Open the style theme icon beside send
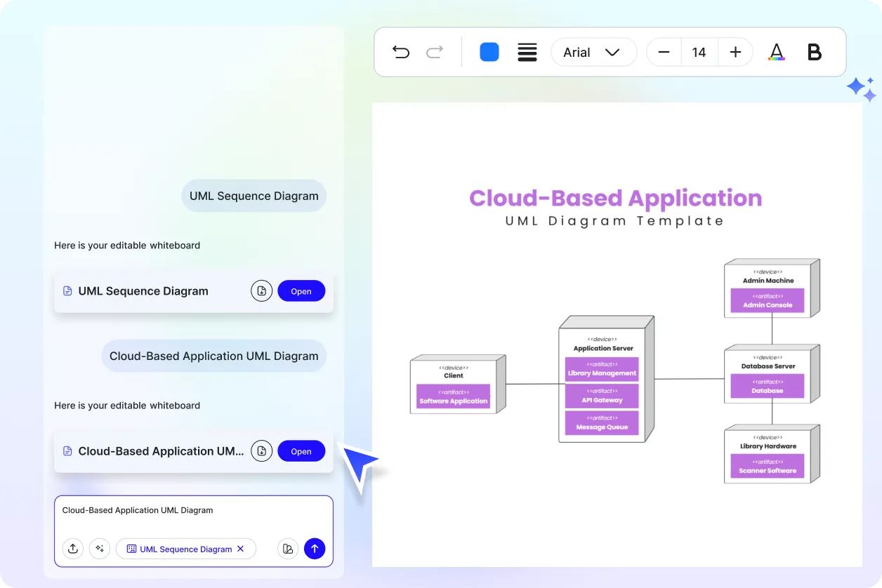The width and height of the screenshot is (882, 588). tap(288, 549)
